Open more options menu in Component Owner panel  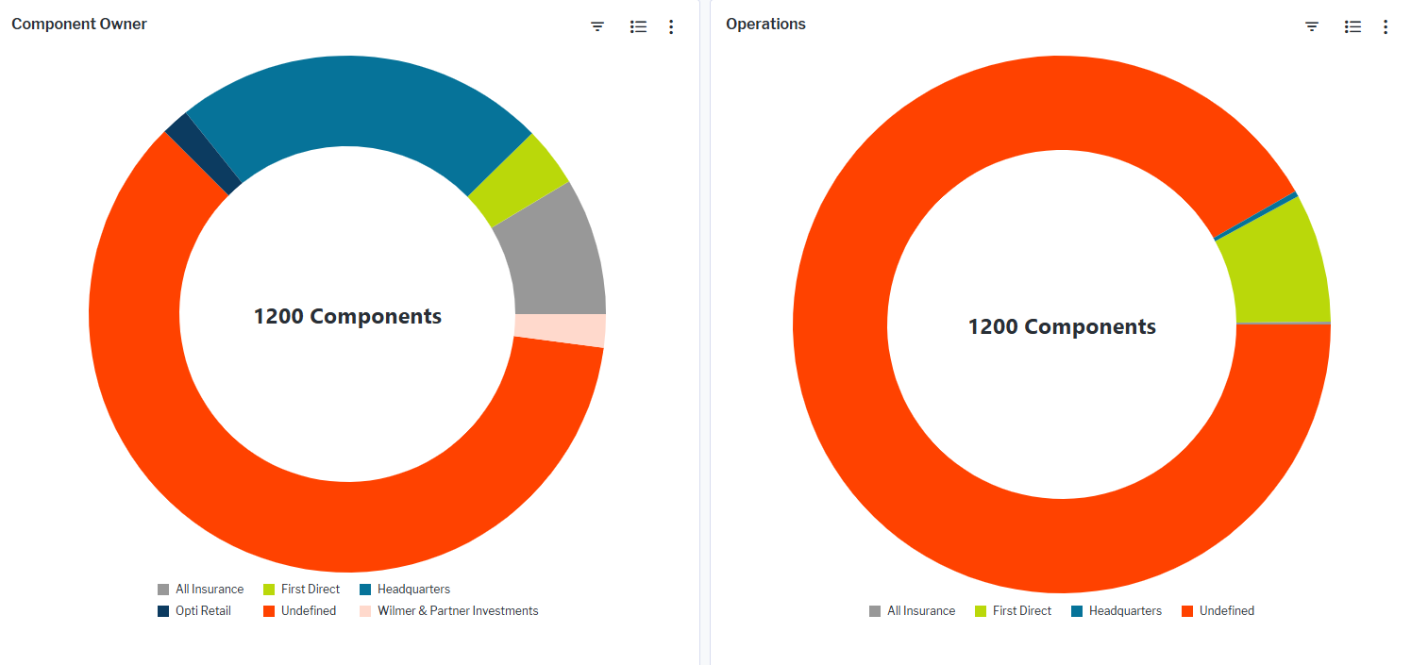coord(671,26)
